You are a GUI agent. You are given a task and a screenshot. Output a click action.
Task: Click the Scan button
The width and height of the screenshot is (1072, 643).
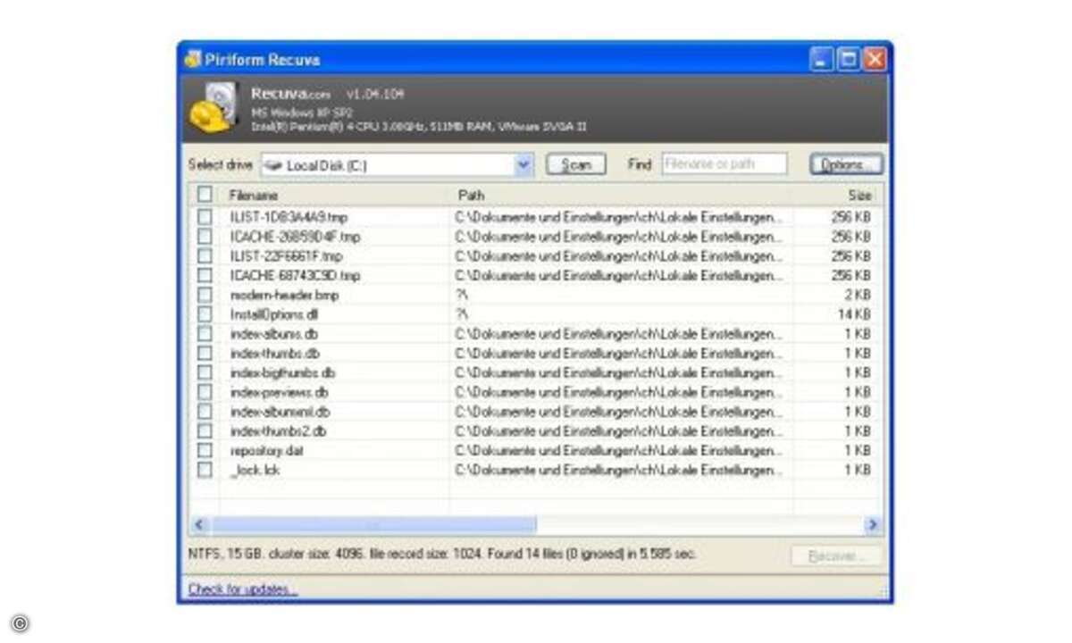click(x=576, y=165)
